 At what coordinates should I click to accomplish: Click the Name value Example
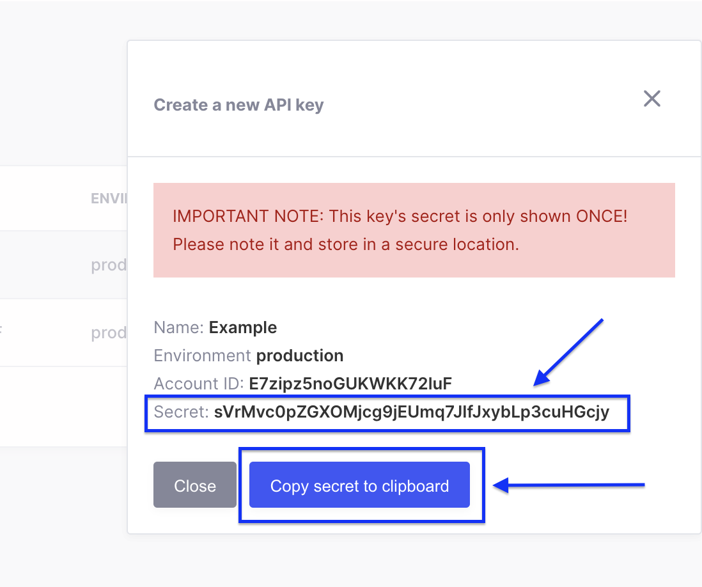[243, 327]
